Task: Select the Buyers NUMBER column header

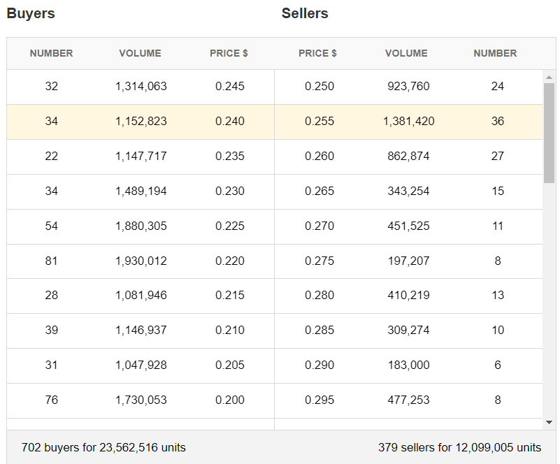Action: tap(52, 53)
